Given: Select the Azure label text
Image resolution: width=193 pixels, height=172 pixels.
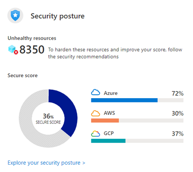Looking at the screenshot, I should tap(111, 93).
